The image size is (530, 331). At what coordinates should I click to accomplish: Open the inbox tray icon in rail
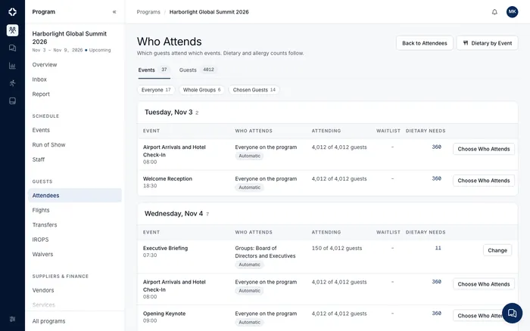[x=13, y=101]
